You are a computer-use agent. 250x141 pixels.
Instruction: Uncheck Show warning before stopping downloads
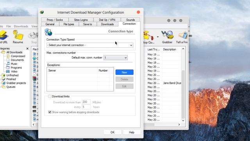[50, 112]
